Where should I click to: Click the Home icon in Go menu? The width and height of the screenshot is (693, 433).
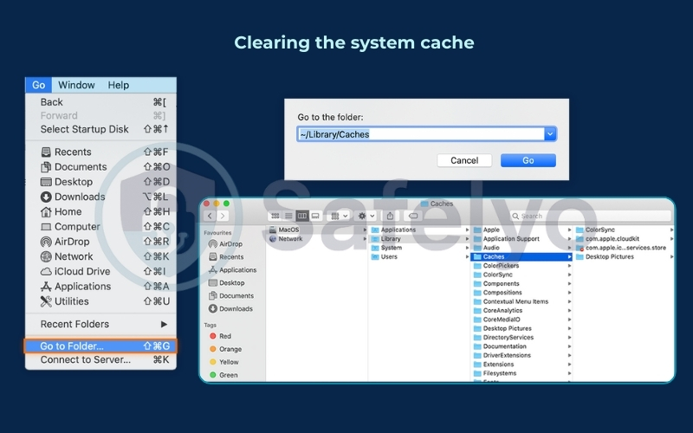[x=46, y=212]
